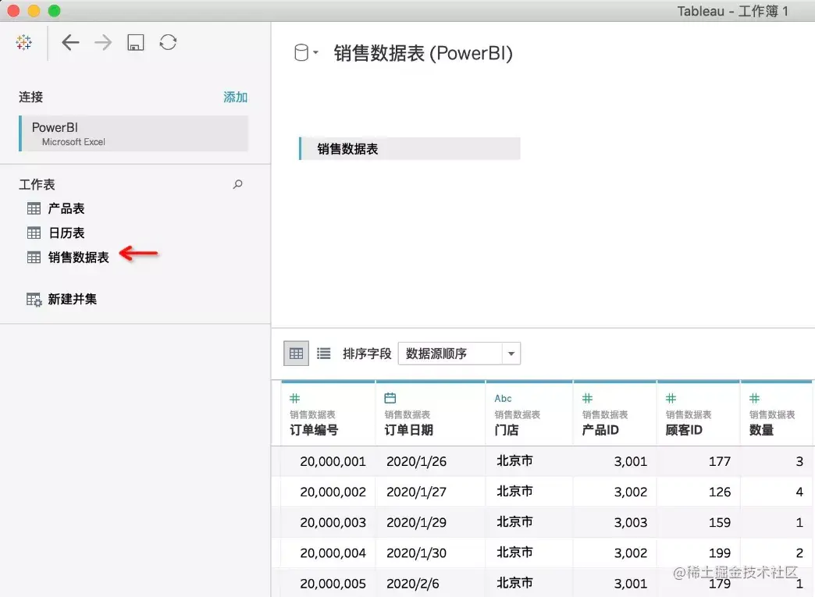This screenshot has width=815, height=597.
Task: Click 新建并集 to create a new union
Action: pyautogui.click(x=73, y=299)
